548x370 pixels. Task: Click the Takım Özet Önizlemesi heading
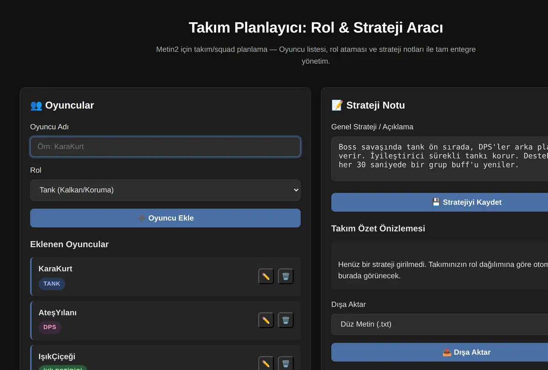pos(378,229)
